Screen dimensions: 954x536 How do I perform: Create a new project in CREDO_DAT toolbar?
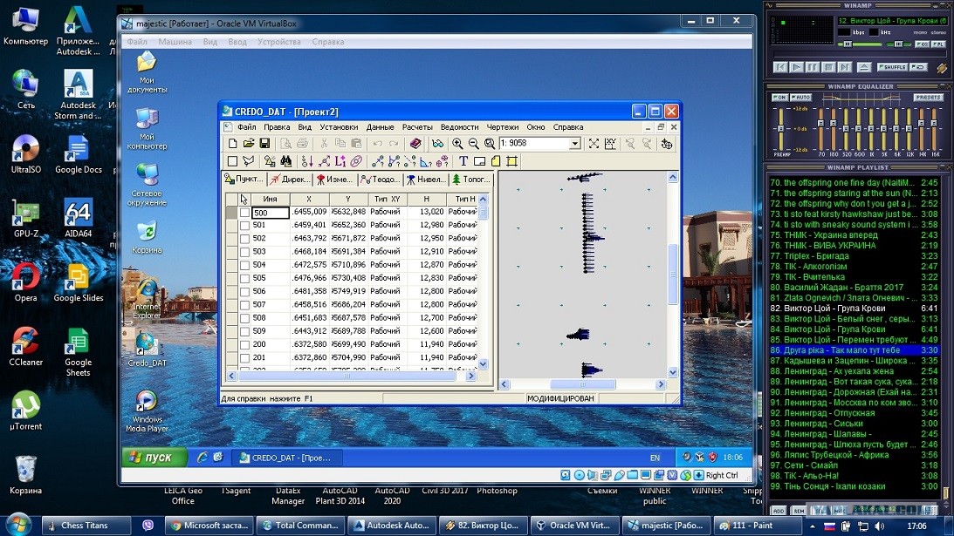pos(232,144)
